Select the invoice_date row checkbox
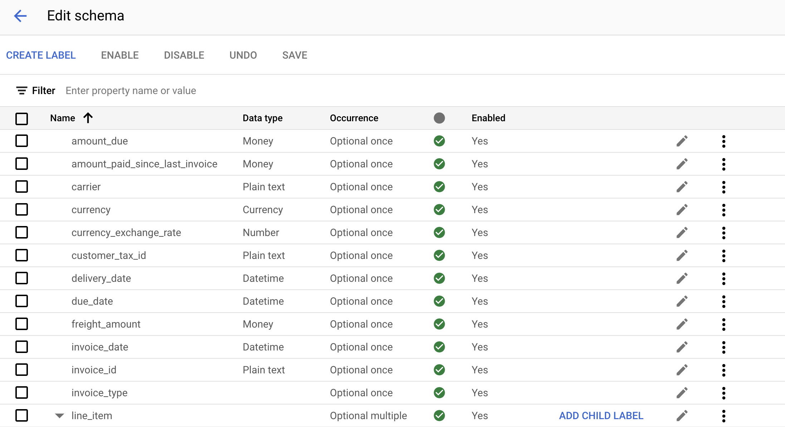Screen dimensions: 785x427 21,347
